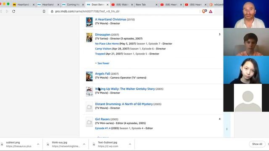
Task: Close the Dean Bennett tab
Action: [108, 5]
